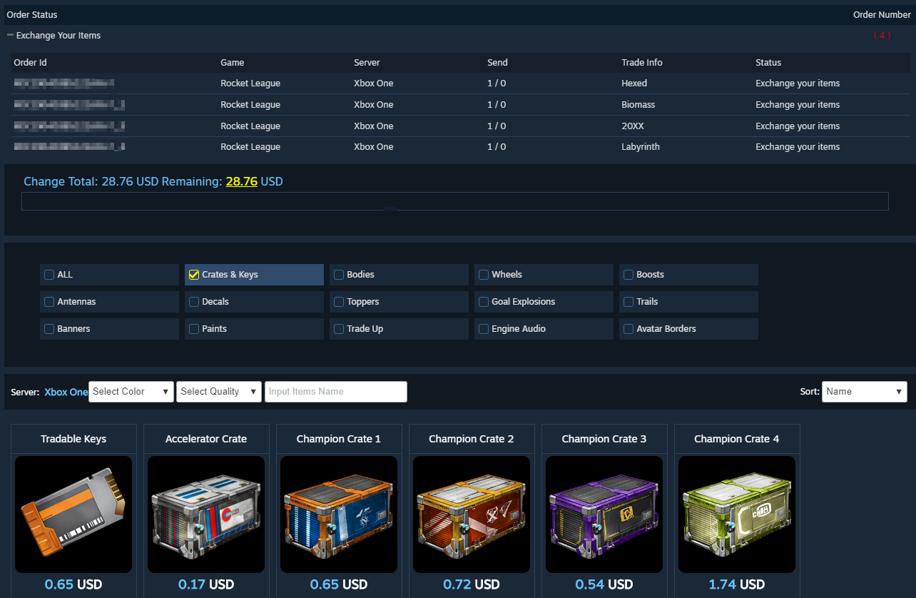Tick the Decals filter checkbox
The width and height of the screenshot is (916, 598).
[x=193, y=302]
